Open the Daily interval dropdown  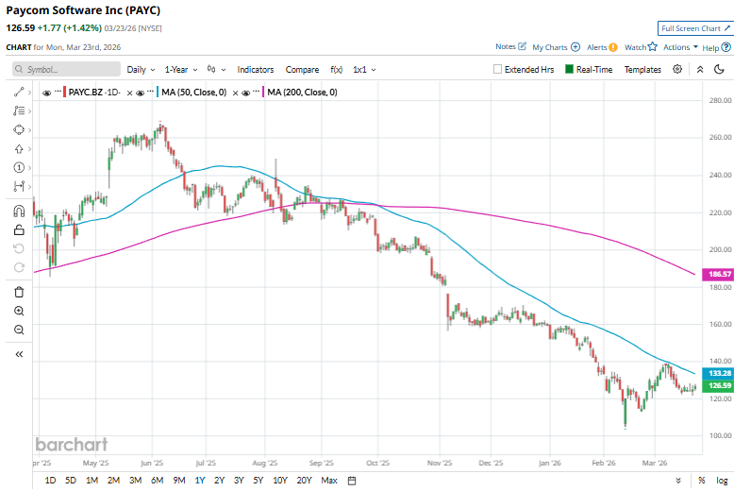(141, 69)
